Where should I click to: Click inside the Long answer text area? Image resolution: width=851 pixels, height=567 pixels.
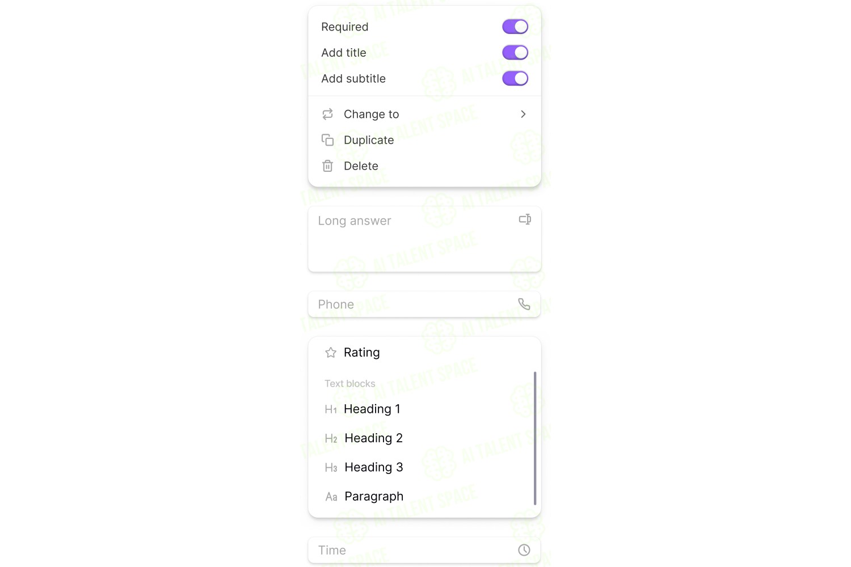(x=424, y=239)
